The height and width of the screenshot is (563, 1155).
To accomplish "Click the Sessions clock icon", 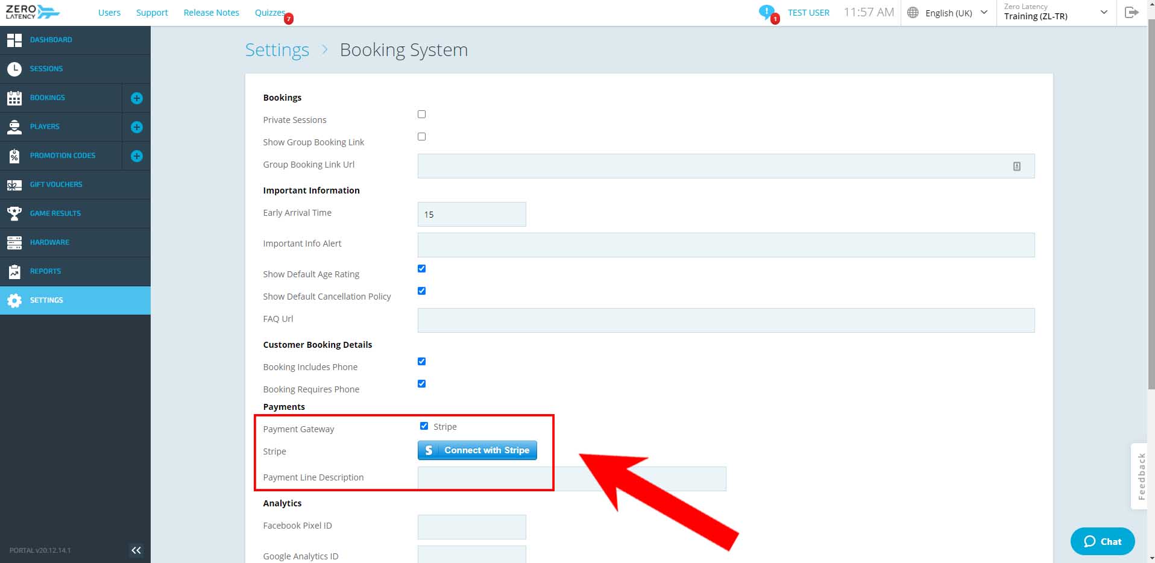I will 14,69.
